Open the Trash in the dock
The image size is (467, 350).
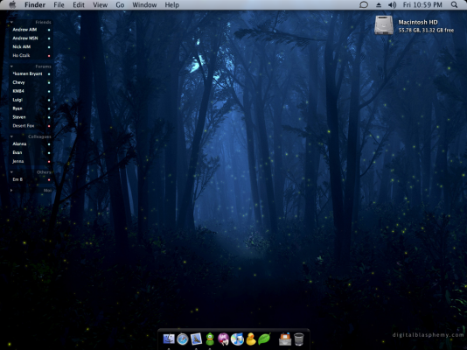(x=299, y=339)
